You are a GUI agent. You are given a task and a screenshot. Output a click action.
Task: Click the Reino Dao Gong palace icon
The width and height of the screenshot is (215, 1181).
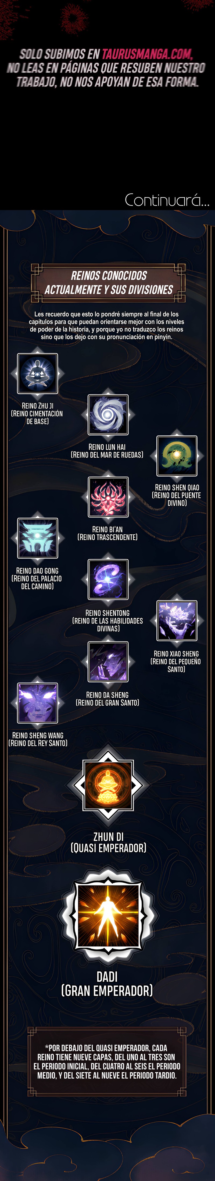(38, 538)
